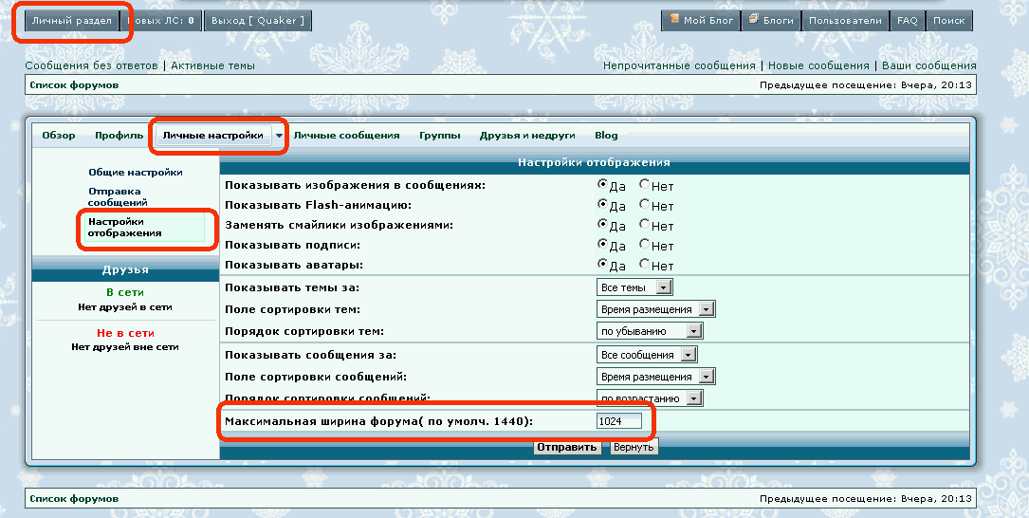
Task: Set Нет for Заменять смайлики изображениями
Action: click(x=645, y=225)
